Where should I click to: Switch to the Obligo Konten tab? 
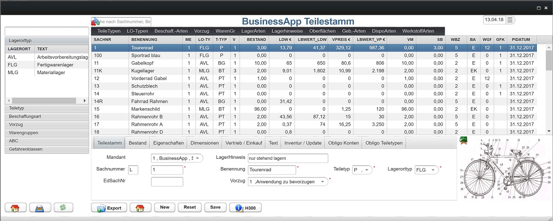pos(343,143)
